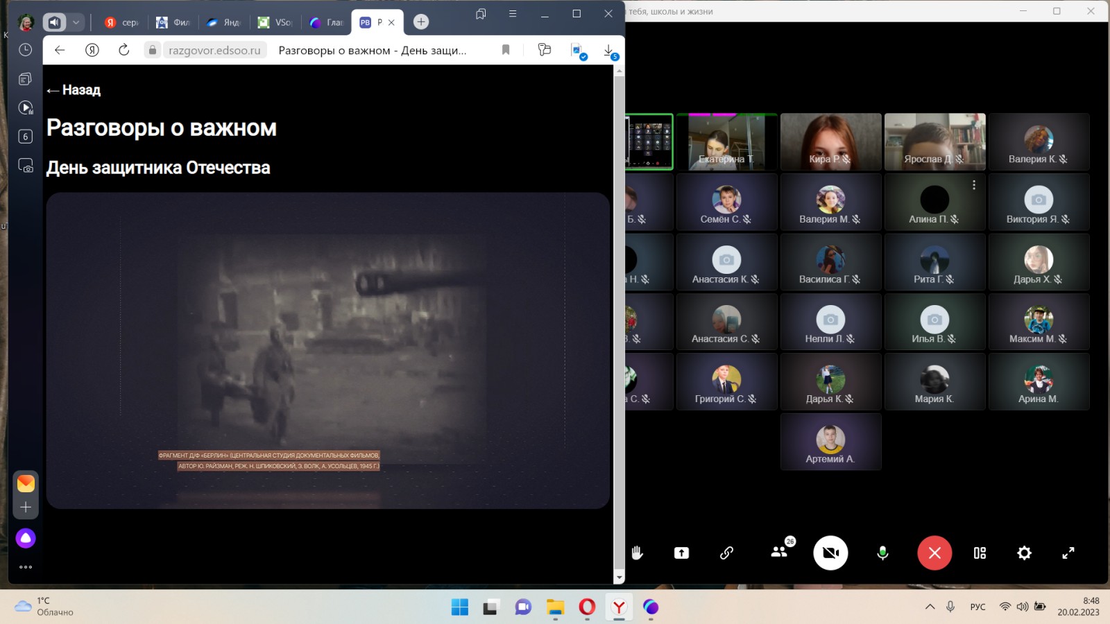The image size is (1110, 624).
Task: Open the page translator icon
Action: pos(578,51)
